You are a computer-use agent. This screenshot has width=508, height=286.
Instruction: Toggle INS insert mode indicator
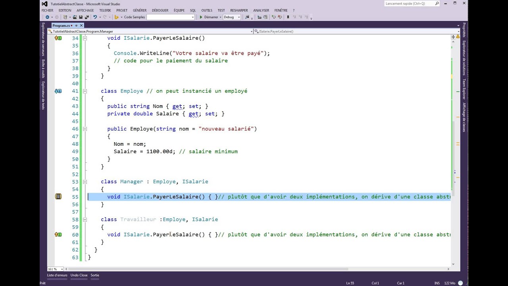[x=437, y=283]
